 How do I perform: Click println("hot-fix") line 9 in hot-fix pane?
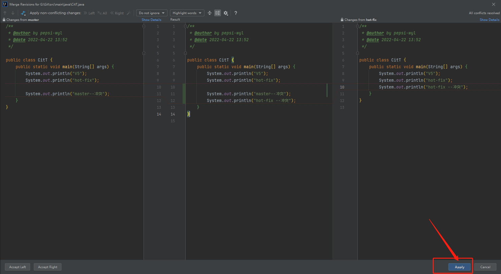click(x=416, y=80)
